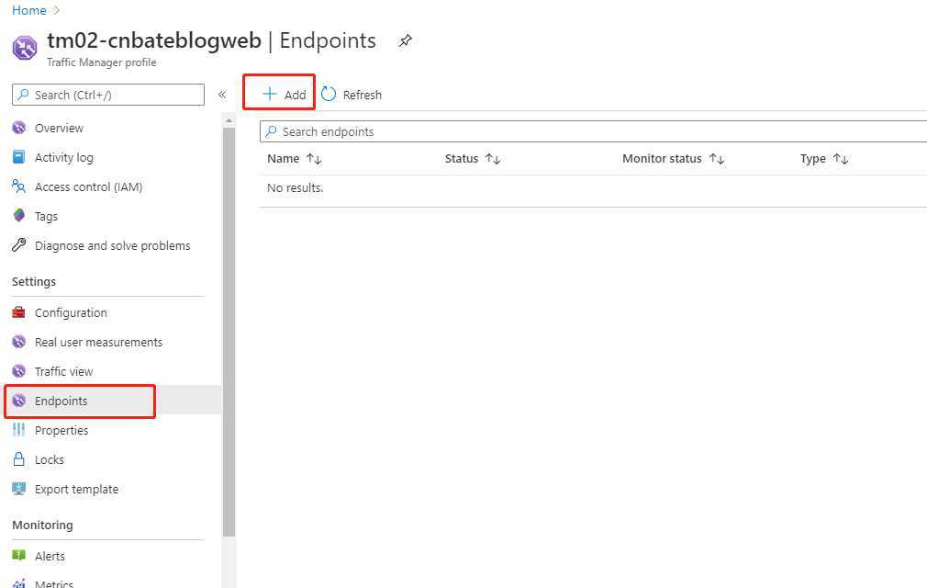Go to Home breadcrumb link
Viewport: 927px width, 588px height.
pyautogui.click(x=29, y=10)
